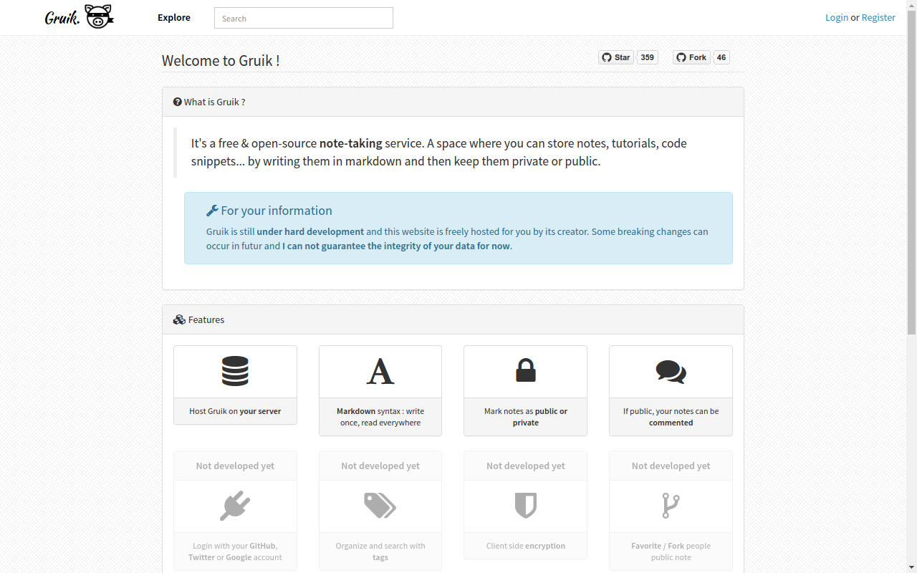This screenshot has width=917, height=573.
Task: Click the Client side encryption caption
Action: tap(526, 546)
